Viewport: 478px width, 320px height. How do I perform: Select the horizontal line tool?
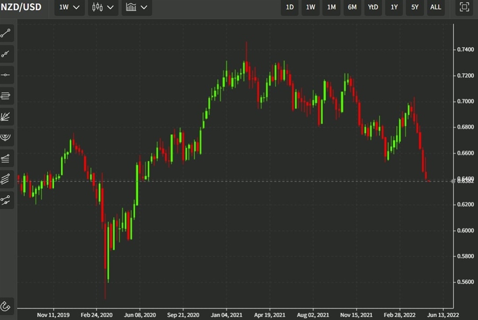pyautogui.click(x=6, y=75)
